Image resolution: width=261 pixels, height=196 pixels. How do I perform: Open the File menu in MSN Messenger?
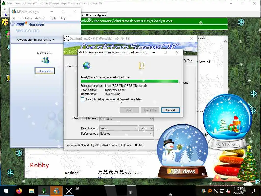(x=14, y=18)
